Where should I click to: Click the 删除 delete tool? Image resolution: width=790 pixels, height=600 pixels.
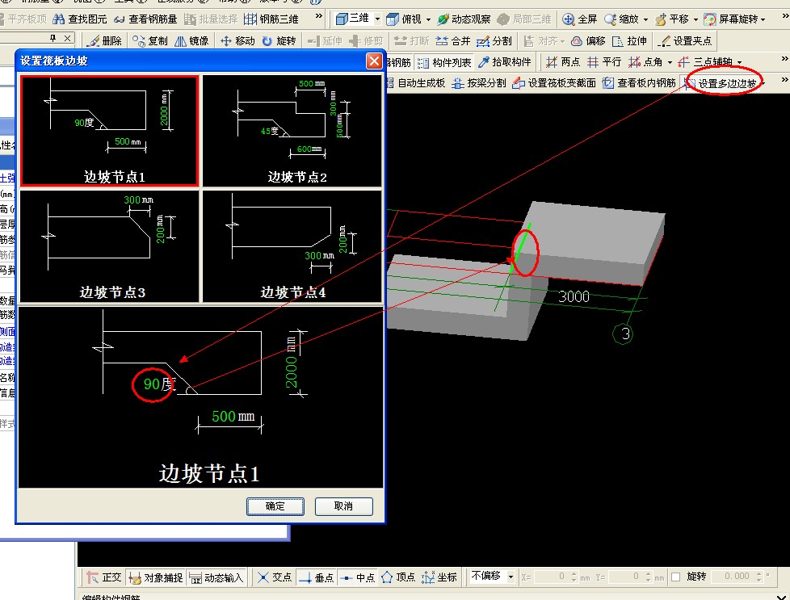pos(104,41)
